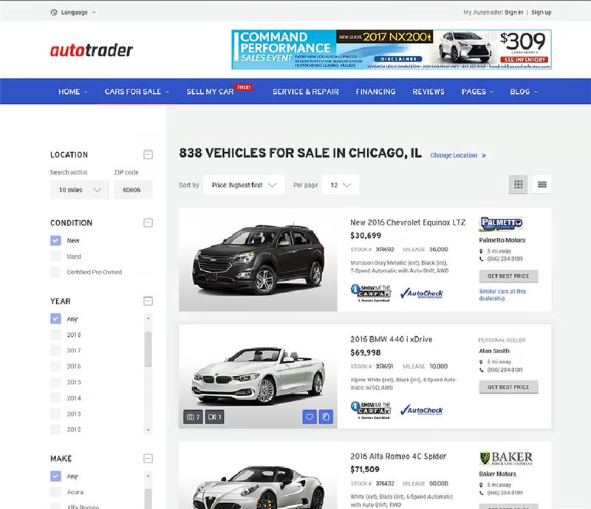Collapse the Condition filter section
Viewport: 591px width, 509px height.
point(148,223)
